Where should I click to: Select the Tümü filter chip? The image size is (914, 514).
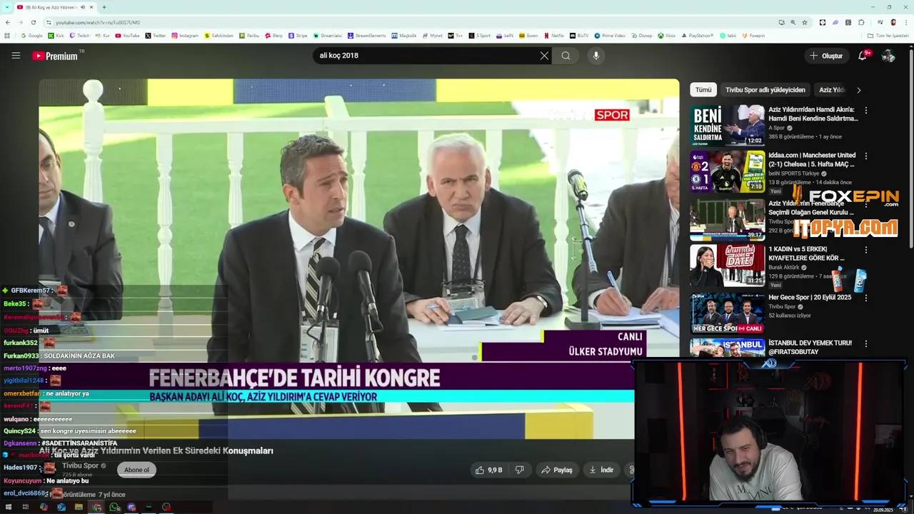[703, 90]
